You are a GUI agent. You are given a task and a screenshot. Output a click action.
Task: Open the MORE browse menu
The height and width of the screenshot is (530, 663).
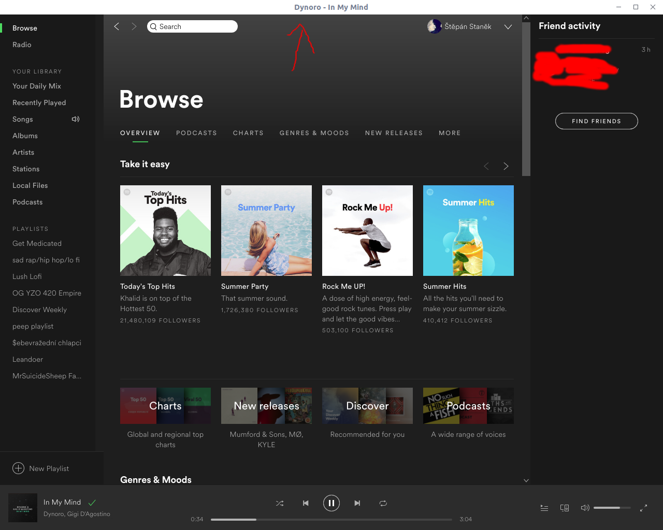pos(450,133)
